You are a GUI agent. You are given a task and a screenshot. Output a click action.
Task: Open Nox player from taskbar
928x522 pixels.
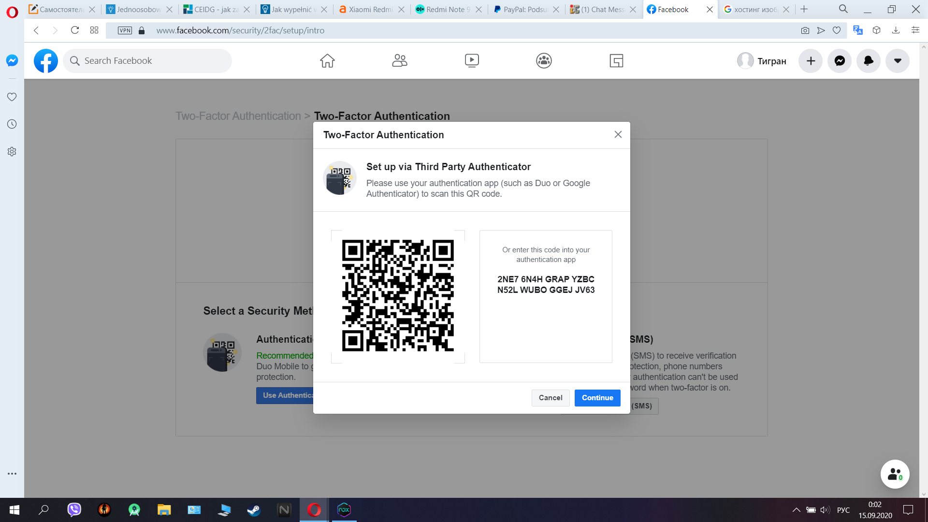pos(344,510)
